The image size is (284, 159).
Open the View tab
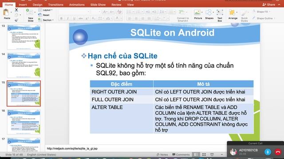[130, 5]
